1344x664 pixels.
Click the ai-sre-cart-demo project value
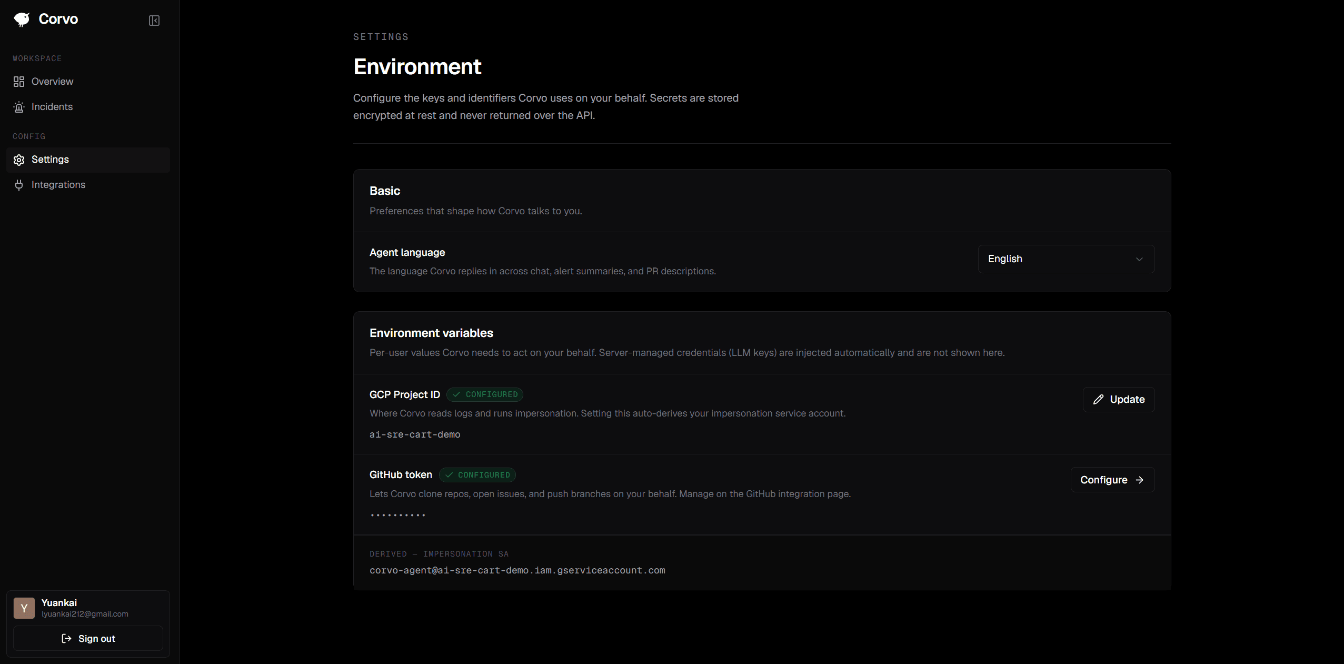click(415, 434)
